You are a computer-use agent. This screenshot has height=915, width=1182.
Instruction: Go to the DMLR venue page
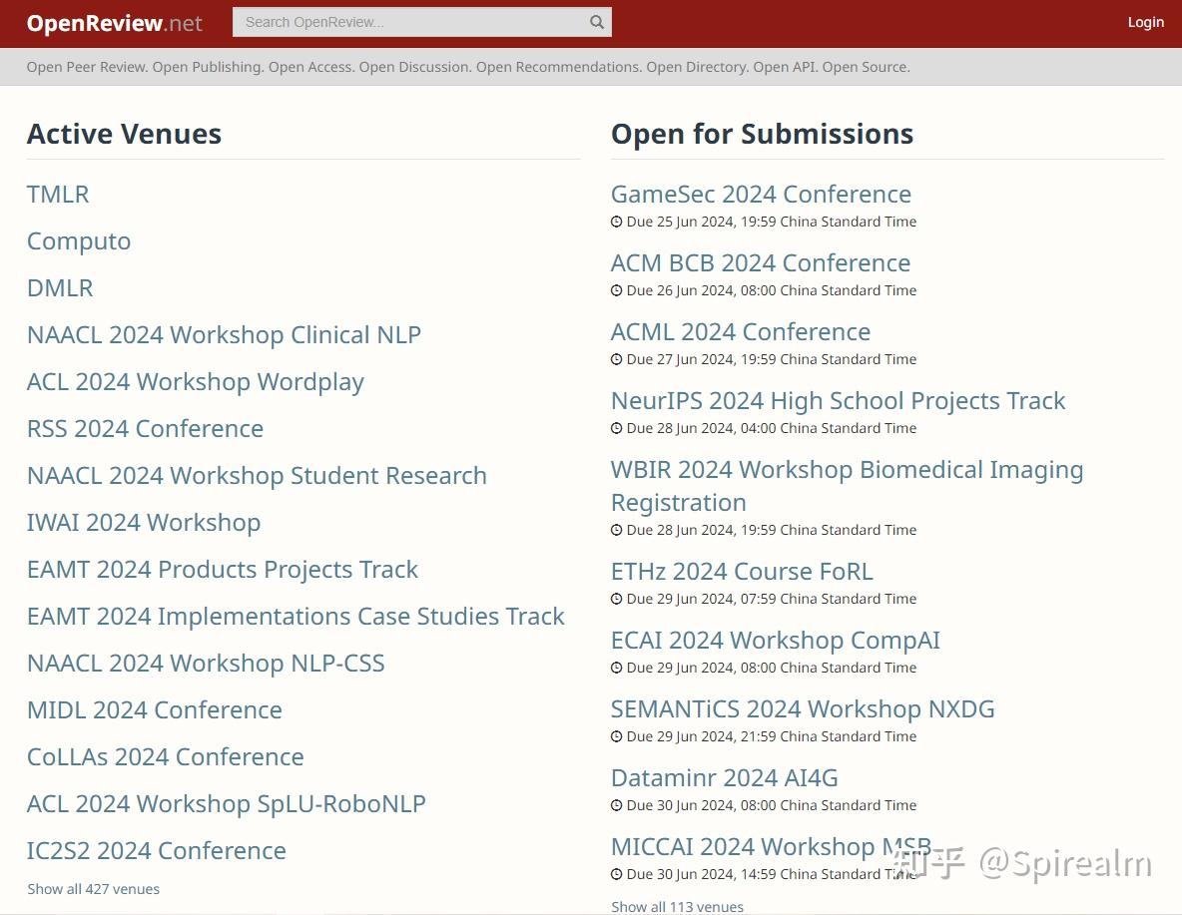[x=60, y=287]
